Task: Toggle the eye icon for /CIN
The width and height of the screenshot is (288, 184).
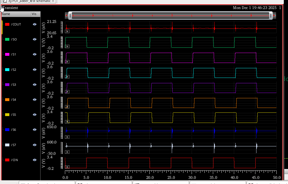Action: pos(35,160)
